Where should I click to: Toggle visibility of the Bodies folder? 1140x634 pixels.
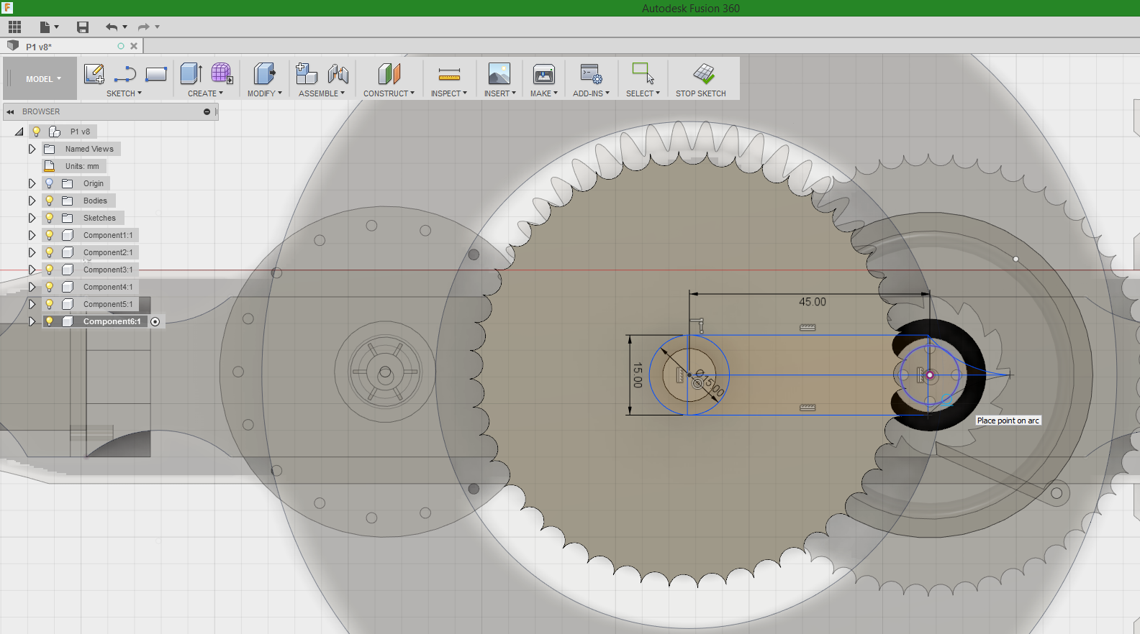(x=49, y=201)
